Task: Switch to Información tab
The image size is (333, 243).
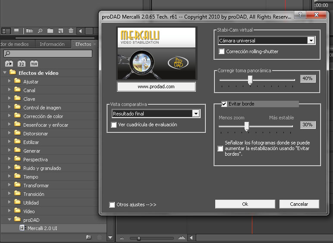Action: tap(52, 44)
